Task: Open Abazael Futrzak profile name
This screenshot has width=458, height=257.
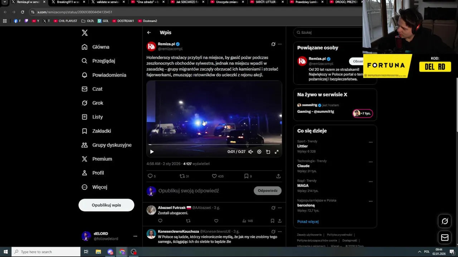Action: [172, 208]
